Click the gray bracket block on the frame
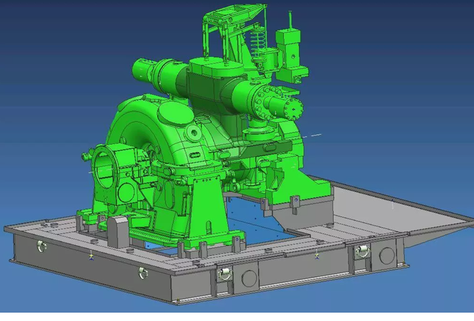This screenshot has height=321, width=474. pos(118,232)
